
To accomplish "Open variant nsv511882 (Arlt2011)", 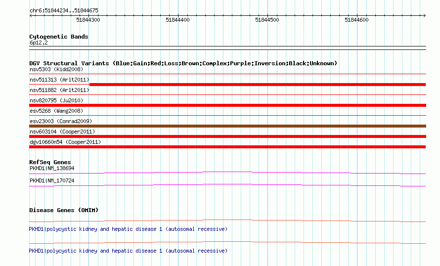I will pyautogui.click(x=59, y=90).
